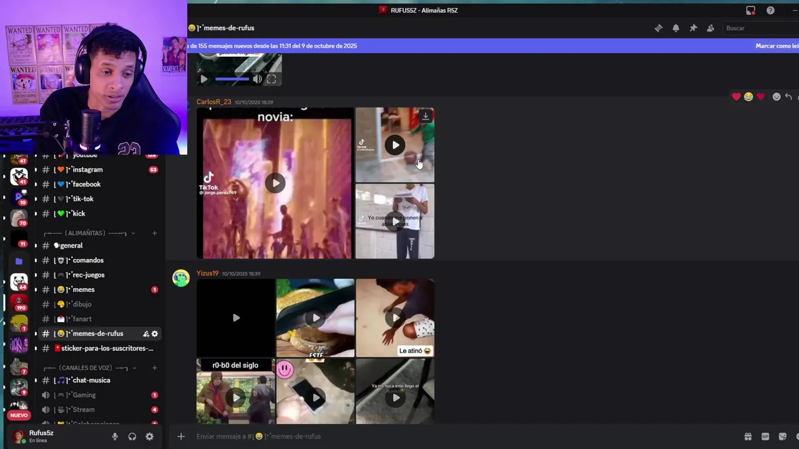This screenshot has width=799, height=449.
Task: Open notification settings bell icon
Action: click(x=675, y=28)
